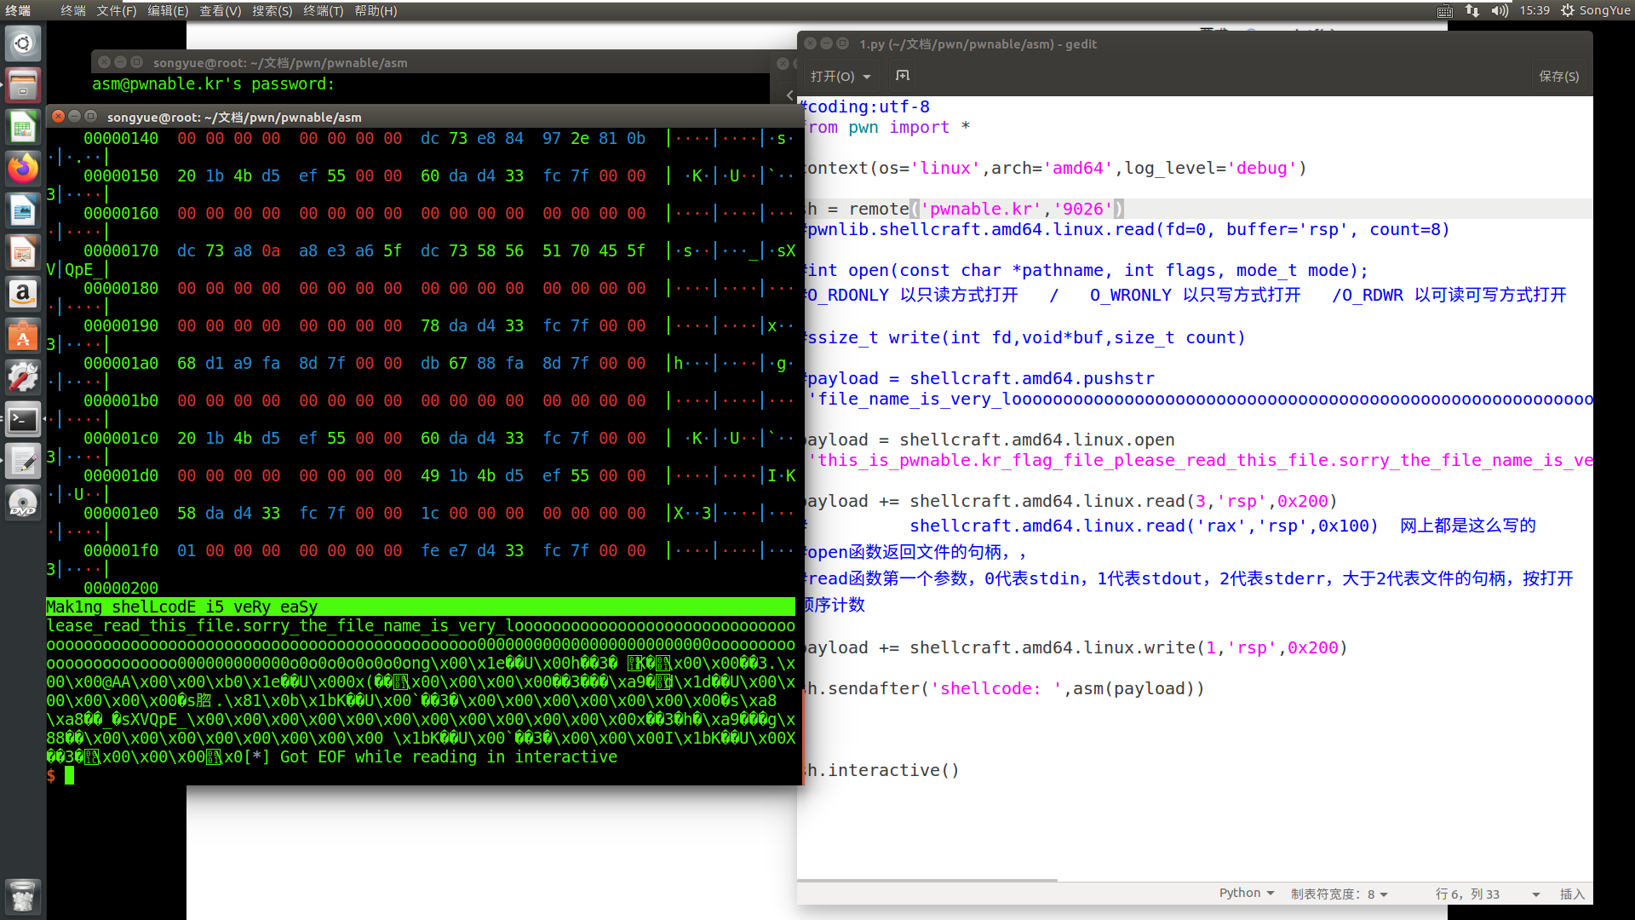The width and height of the screenshot is (1635, 920).
Task: Open Firefox from the launcher
Action: [x=23, y=168]
